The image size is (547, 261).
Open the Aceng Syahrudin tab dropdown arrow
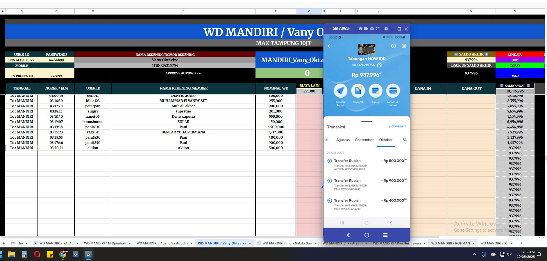click(191, 244)
